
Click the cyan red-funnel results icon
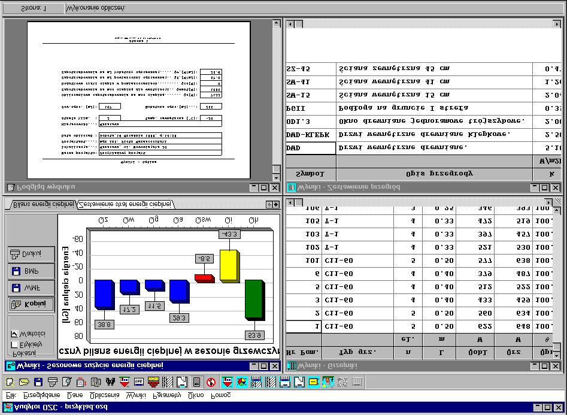pyautogui.click(x=227, y=381)
